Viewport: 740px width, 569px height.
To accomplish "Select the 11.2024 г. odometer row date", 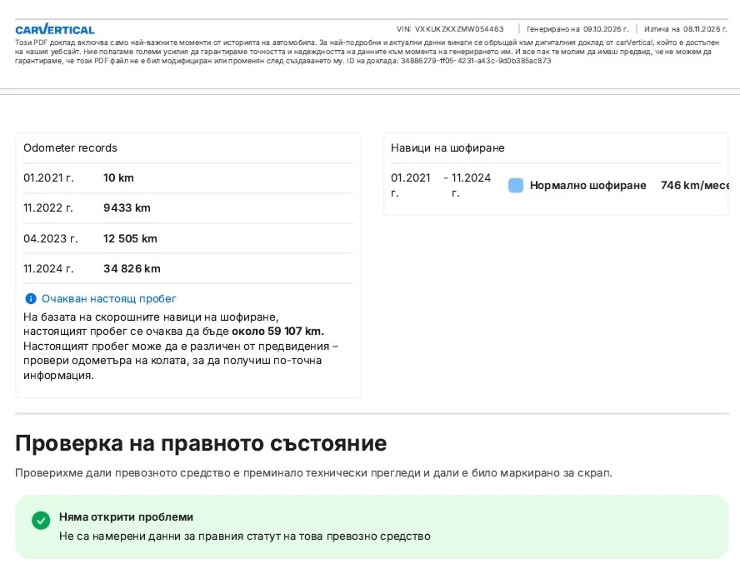I will [48, 268].
